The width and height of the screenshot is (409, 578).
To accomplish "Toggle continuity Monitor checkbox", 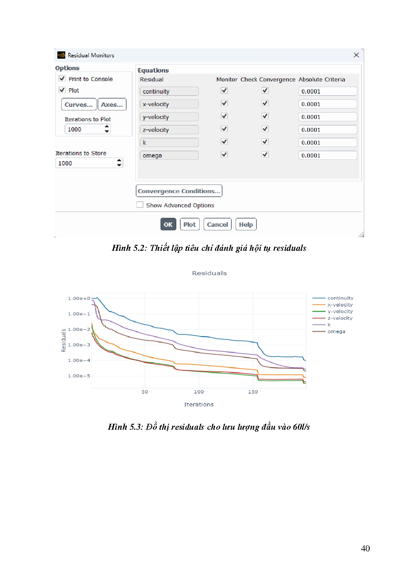I will (x=224, y=90).
